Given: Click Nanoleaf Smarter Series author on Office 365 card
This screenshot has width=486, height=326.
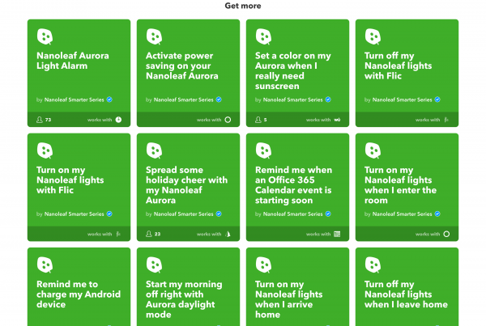Looking at the screenshot, I should coord(293,214).
